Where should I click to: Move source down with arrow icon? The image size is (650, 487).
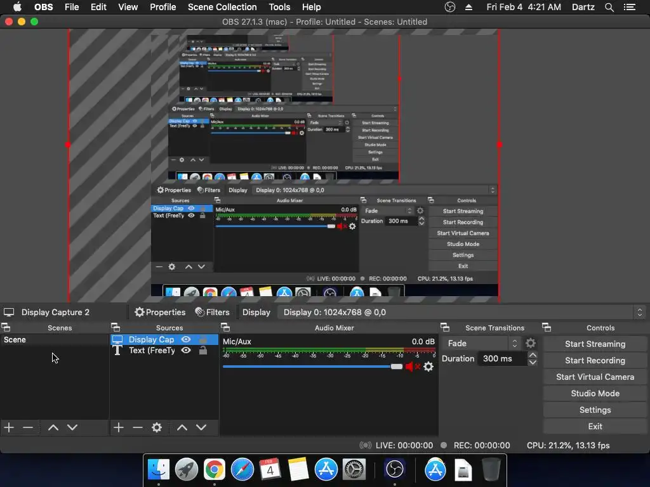tap(201, 427)
